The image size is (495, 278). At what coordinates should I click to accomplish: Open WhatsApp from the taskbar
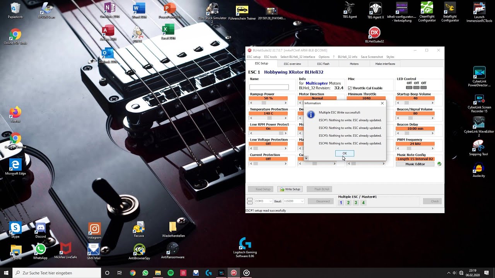coord(145,273)
